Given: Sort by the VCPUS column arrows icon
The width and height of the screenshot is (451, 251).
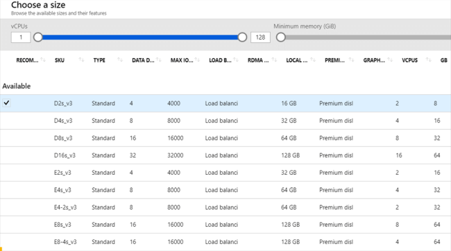Looking at the screenshot, I should [x=429, y=60].
